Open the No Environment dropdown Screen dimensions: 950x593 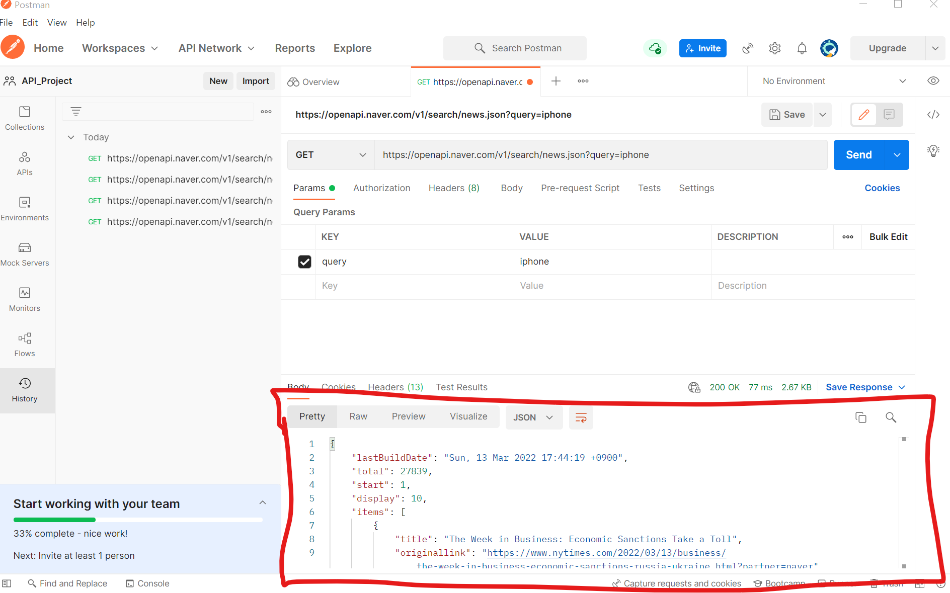834,81
